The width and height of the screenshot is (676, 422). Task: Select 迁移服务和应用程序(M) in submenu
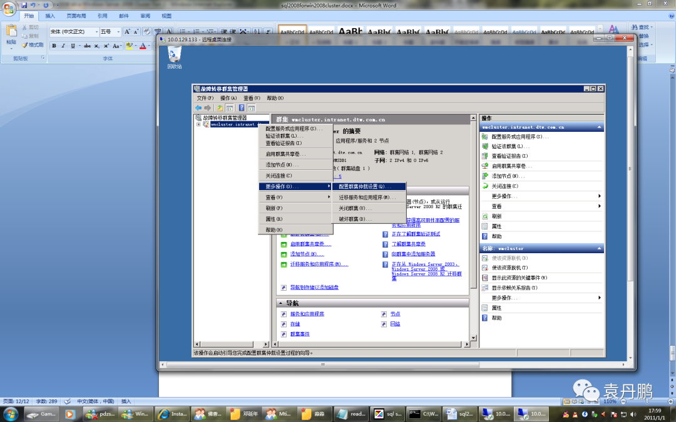pos(369,197)
